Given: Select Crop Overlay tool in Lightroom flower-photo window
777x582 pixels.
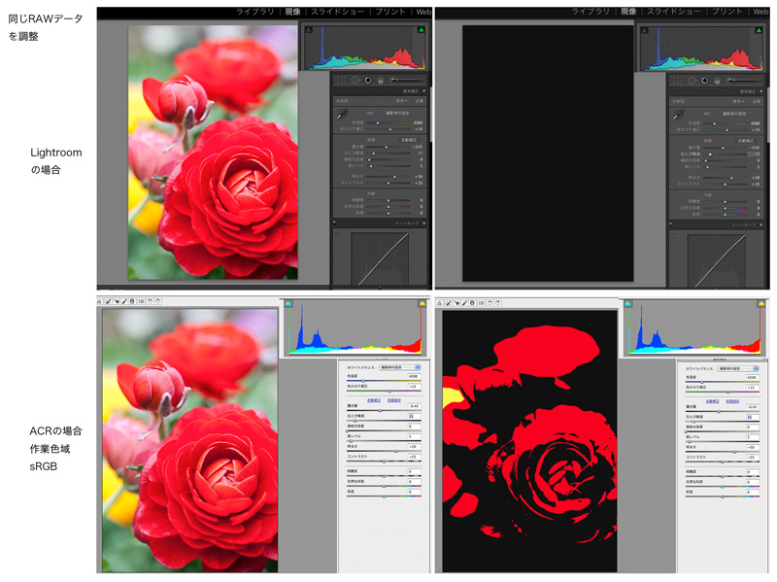Looking at the screenshot, I should tap(342, 81).
